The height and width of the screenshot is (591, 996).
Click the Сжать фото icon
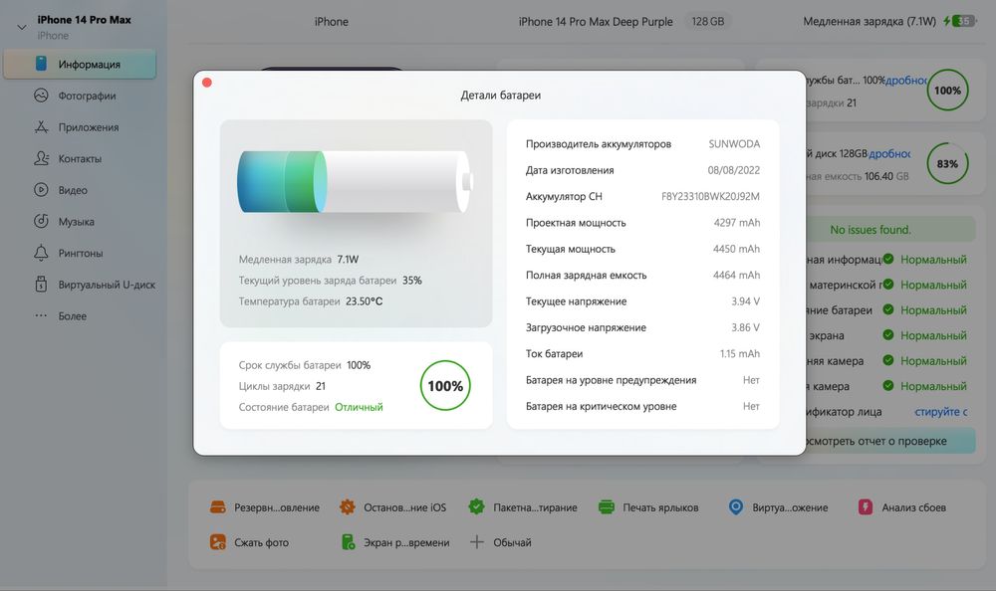coord(218,542)
